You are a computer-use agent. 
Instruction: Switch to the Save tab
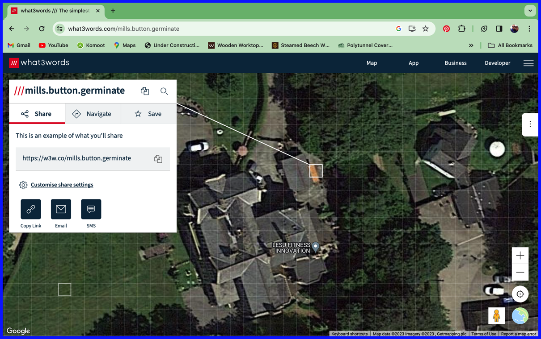coord(148,114)
